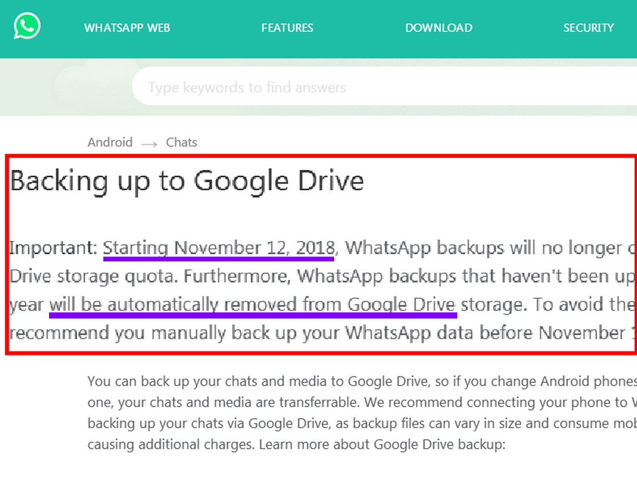
Task: Click the 'Learn more about Google Drive backup:' text
Action: click(x=383, y=444)
